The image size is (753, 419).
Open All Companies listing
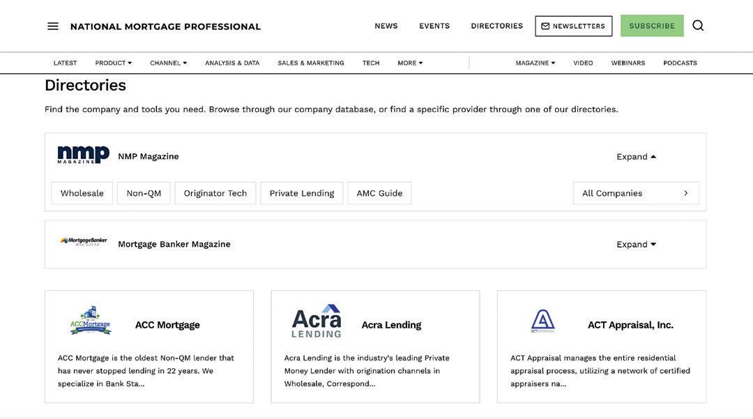[636, 193]
